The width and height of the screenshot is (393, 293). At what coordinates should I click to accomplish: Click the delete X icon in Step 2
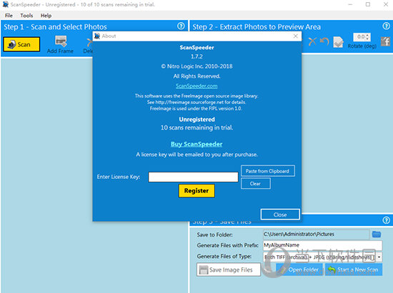pos(312,41)
